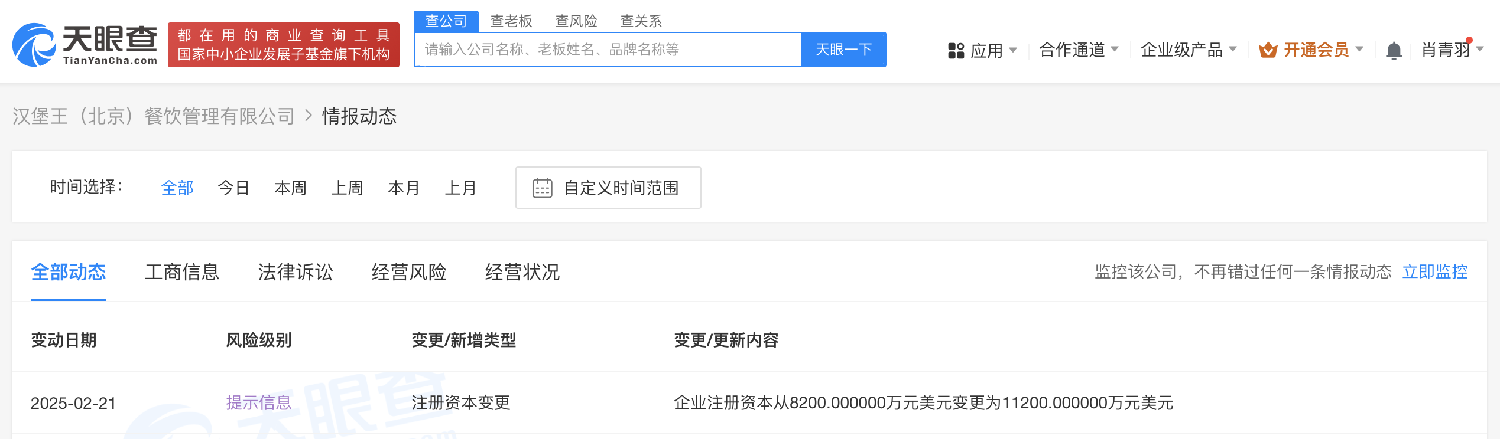Select the 查公司 search tab

[x=446, y=21]
